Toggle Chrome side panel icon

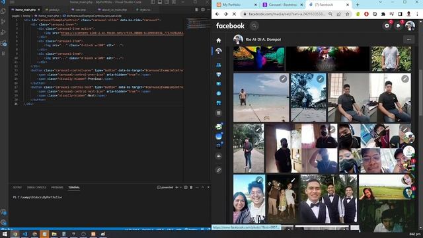[400, 14]
